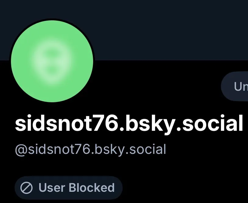Click the dark profile banner area
This screenshot has width=248, height=203.
pos(124,30)
